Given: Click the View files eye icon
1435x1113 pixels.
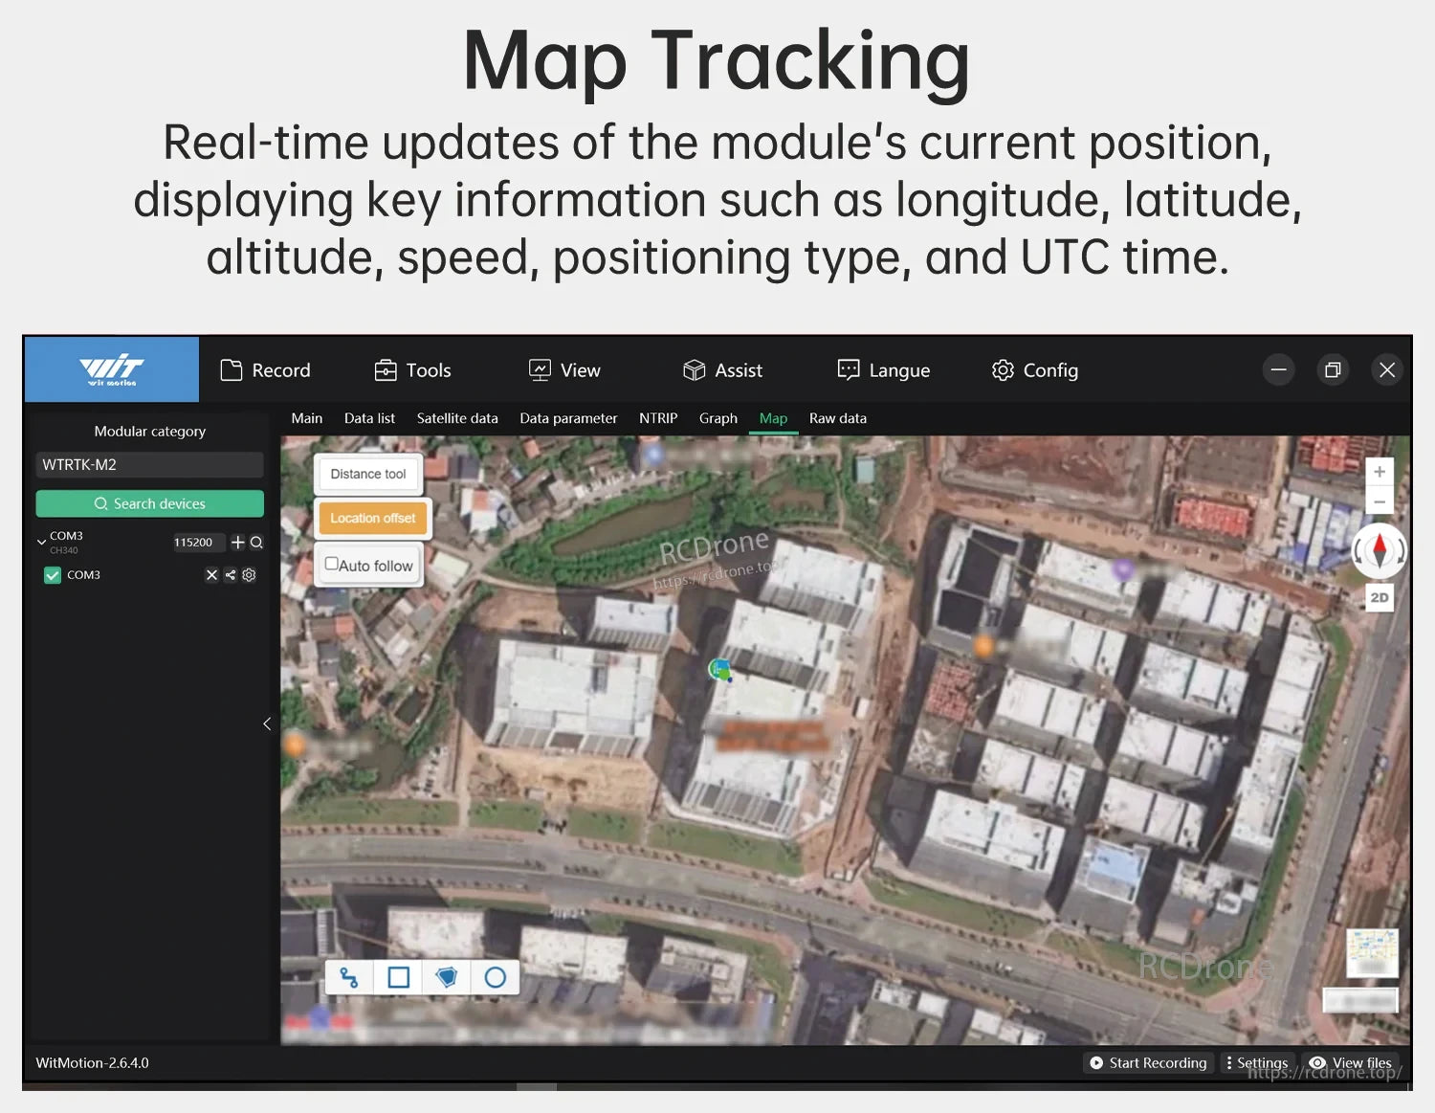Looking at the screenshot, I should pos(1317,1063).
